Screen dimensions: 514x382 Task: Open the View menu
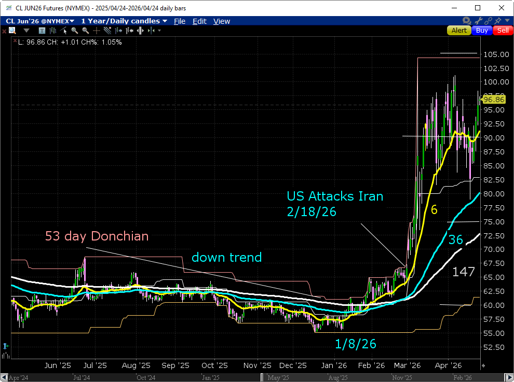[222, 21]
